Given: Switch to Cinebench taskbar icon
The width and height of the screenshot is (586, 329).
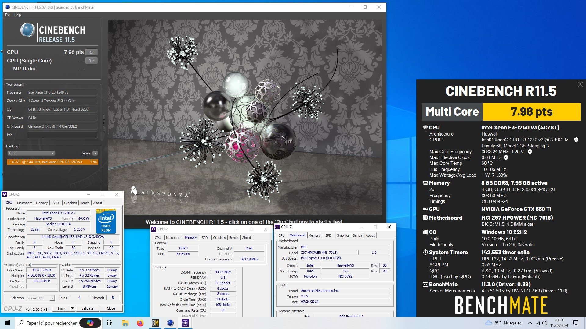Looking at the screenshot, I should tap(170, 323).
